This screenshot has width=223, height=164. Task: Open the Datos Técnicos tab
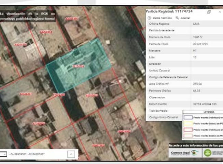(162, 18)
